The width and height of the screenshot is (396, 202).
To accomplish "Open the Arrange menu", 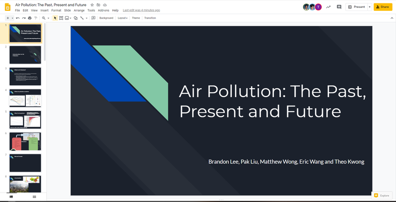I will click(x=79, y=10).
